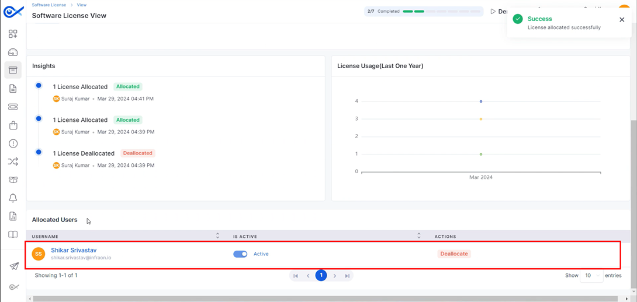Sort by the Username column arrows

217,236
